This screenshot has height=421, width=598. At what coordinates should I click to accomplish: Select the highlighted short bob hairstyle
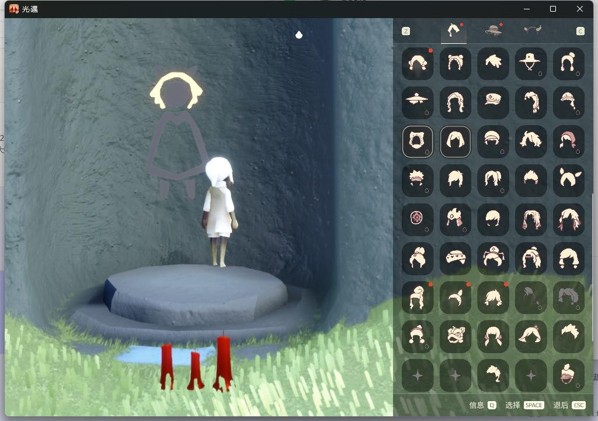tap(455, 142)
